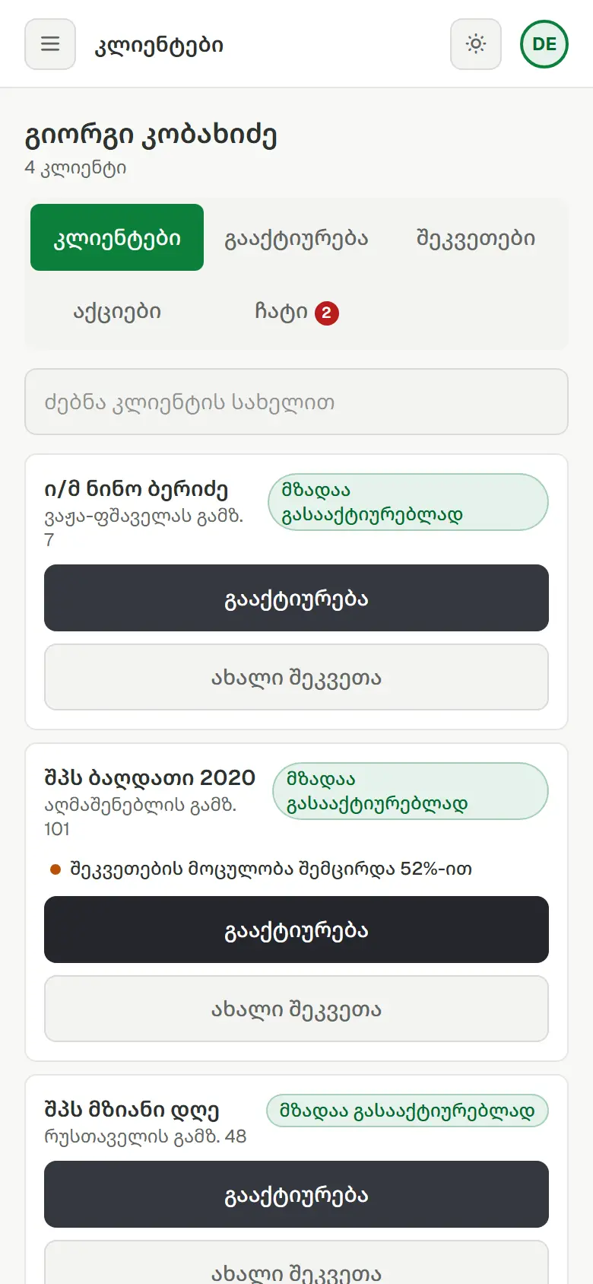Image resolution: width=593 pixels, height=1284 pixels.
Task: Activate client შპს მზიანი დღე
Action: (x=296, y=1194)
